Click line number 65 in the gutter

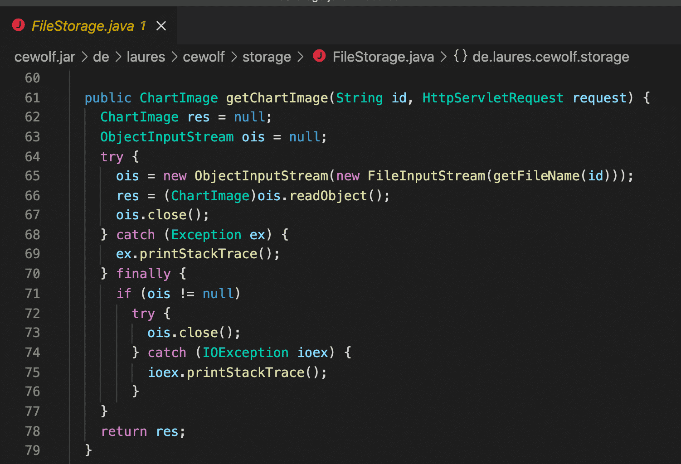(x=32, y=176)
